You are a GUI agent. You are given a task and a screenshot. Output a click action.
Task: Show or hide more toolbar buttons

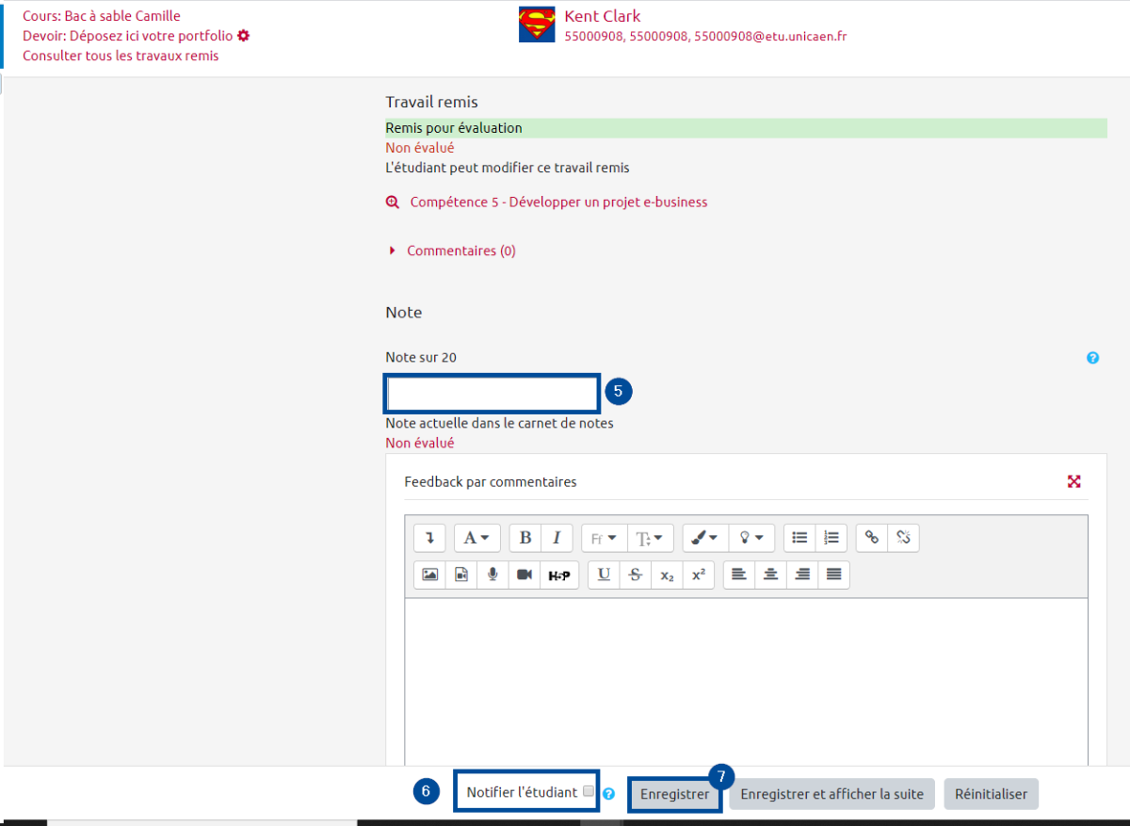pyautogui.click(x=429, y=538)
